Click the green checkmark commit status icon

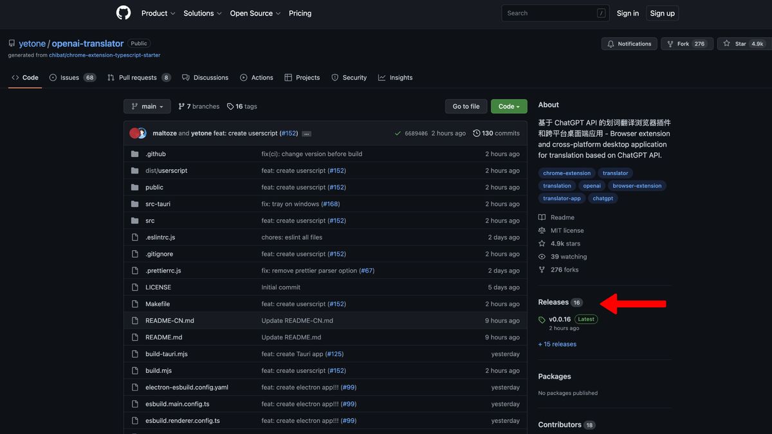click(398, 133)
